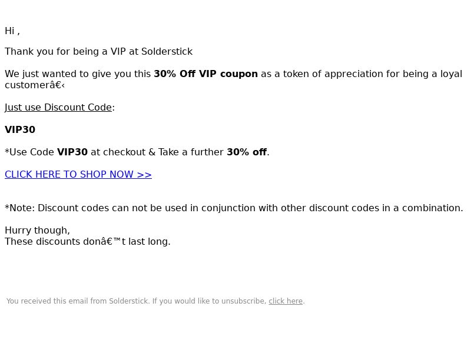
Task: Click the 'You received this email from Solderstick' footer text
Action: [78, 301]
